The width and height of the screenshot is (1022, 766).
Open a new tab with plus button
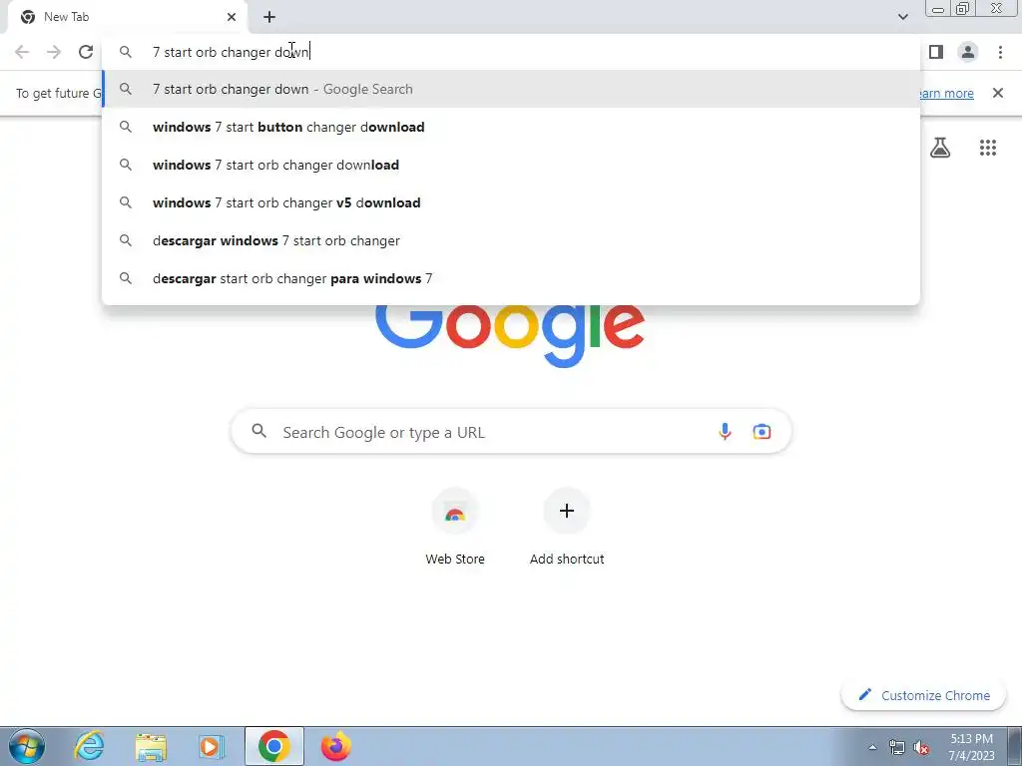pos(269,17)
